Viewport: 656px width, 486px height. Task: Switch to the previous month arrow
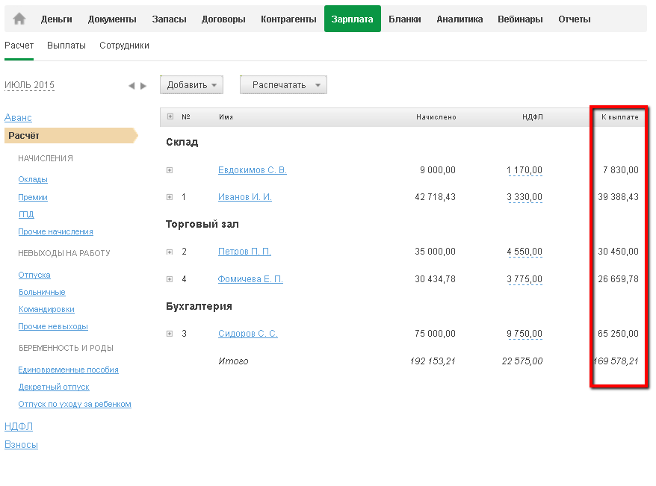pos(131,86)
